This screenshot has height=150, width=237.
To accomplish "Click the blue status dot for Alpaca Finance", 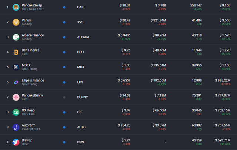I will pyautogui.click(x=64, y=37).
